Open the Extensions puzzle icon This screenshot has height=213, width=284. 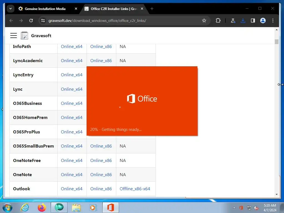pyautogui.click(x=218, y=21)
